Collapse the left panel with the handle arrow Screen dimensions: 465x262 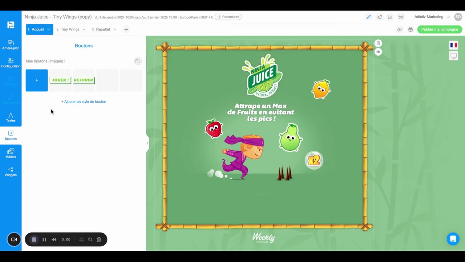(x=147, y=143)
